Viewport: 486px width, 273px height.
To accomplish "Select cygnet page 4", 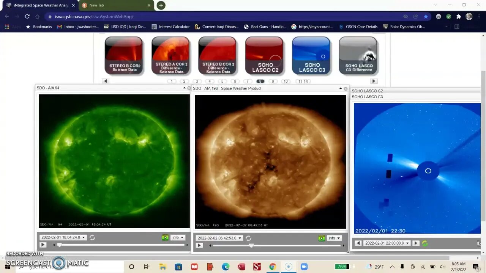I will (210, 82).
